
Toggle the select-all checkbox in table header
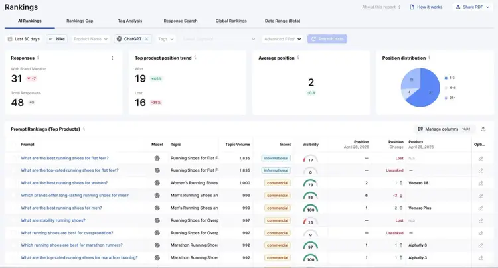coord(14,145)
